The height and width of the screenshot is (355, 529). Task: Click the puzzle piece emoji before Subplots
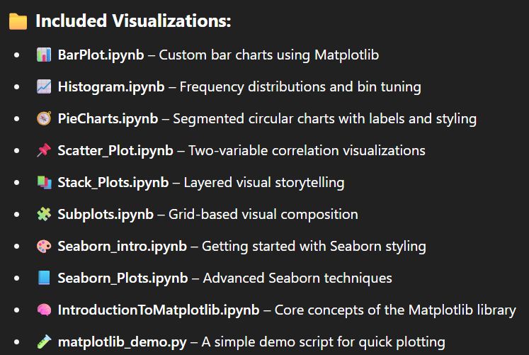coord(44,215)
